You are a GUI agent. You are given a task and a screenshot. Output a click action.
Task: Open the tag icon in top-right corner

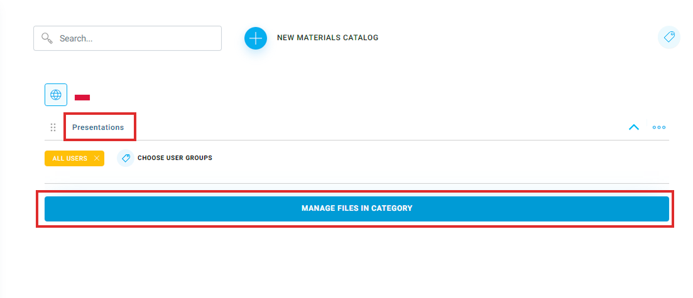coord(669,37)
